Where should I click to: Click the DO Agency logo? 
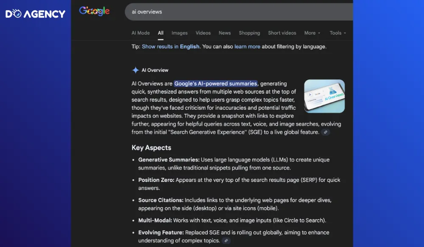pyautogui.click(x=35, y=14)
